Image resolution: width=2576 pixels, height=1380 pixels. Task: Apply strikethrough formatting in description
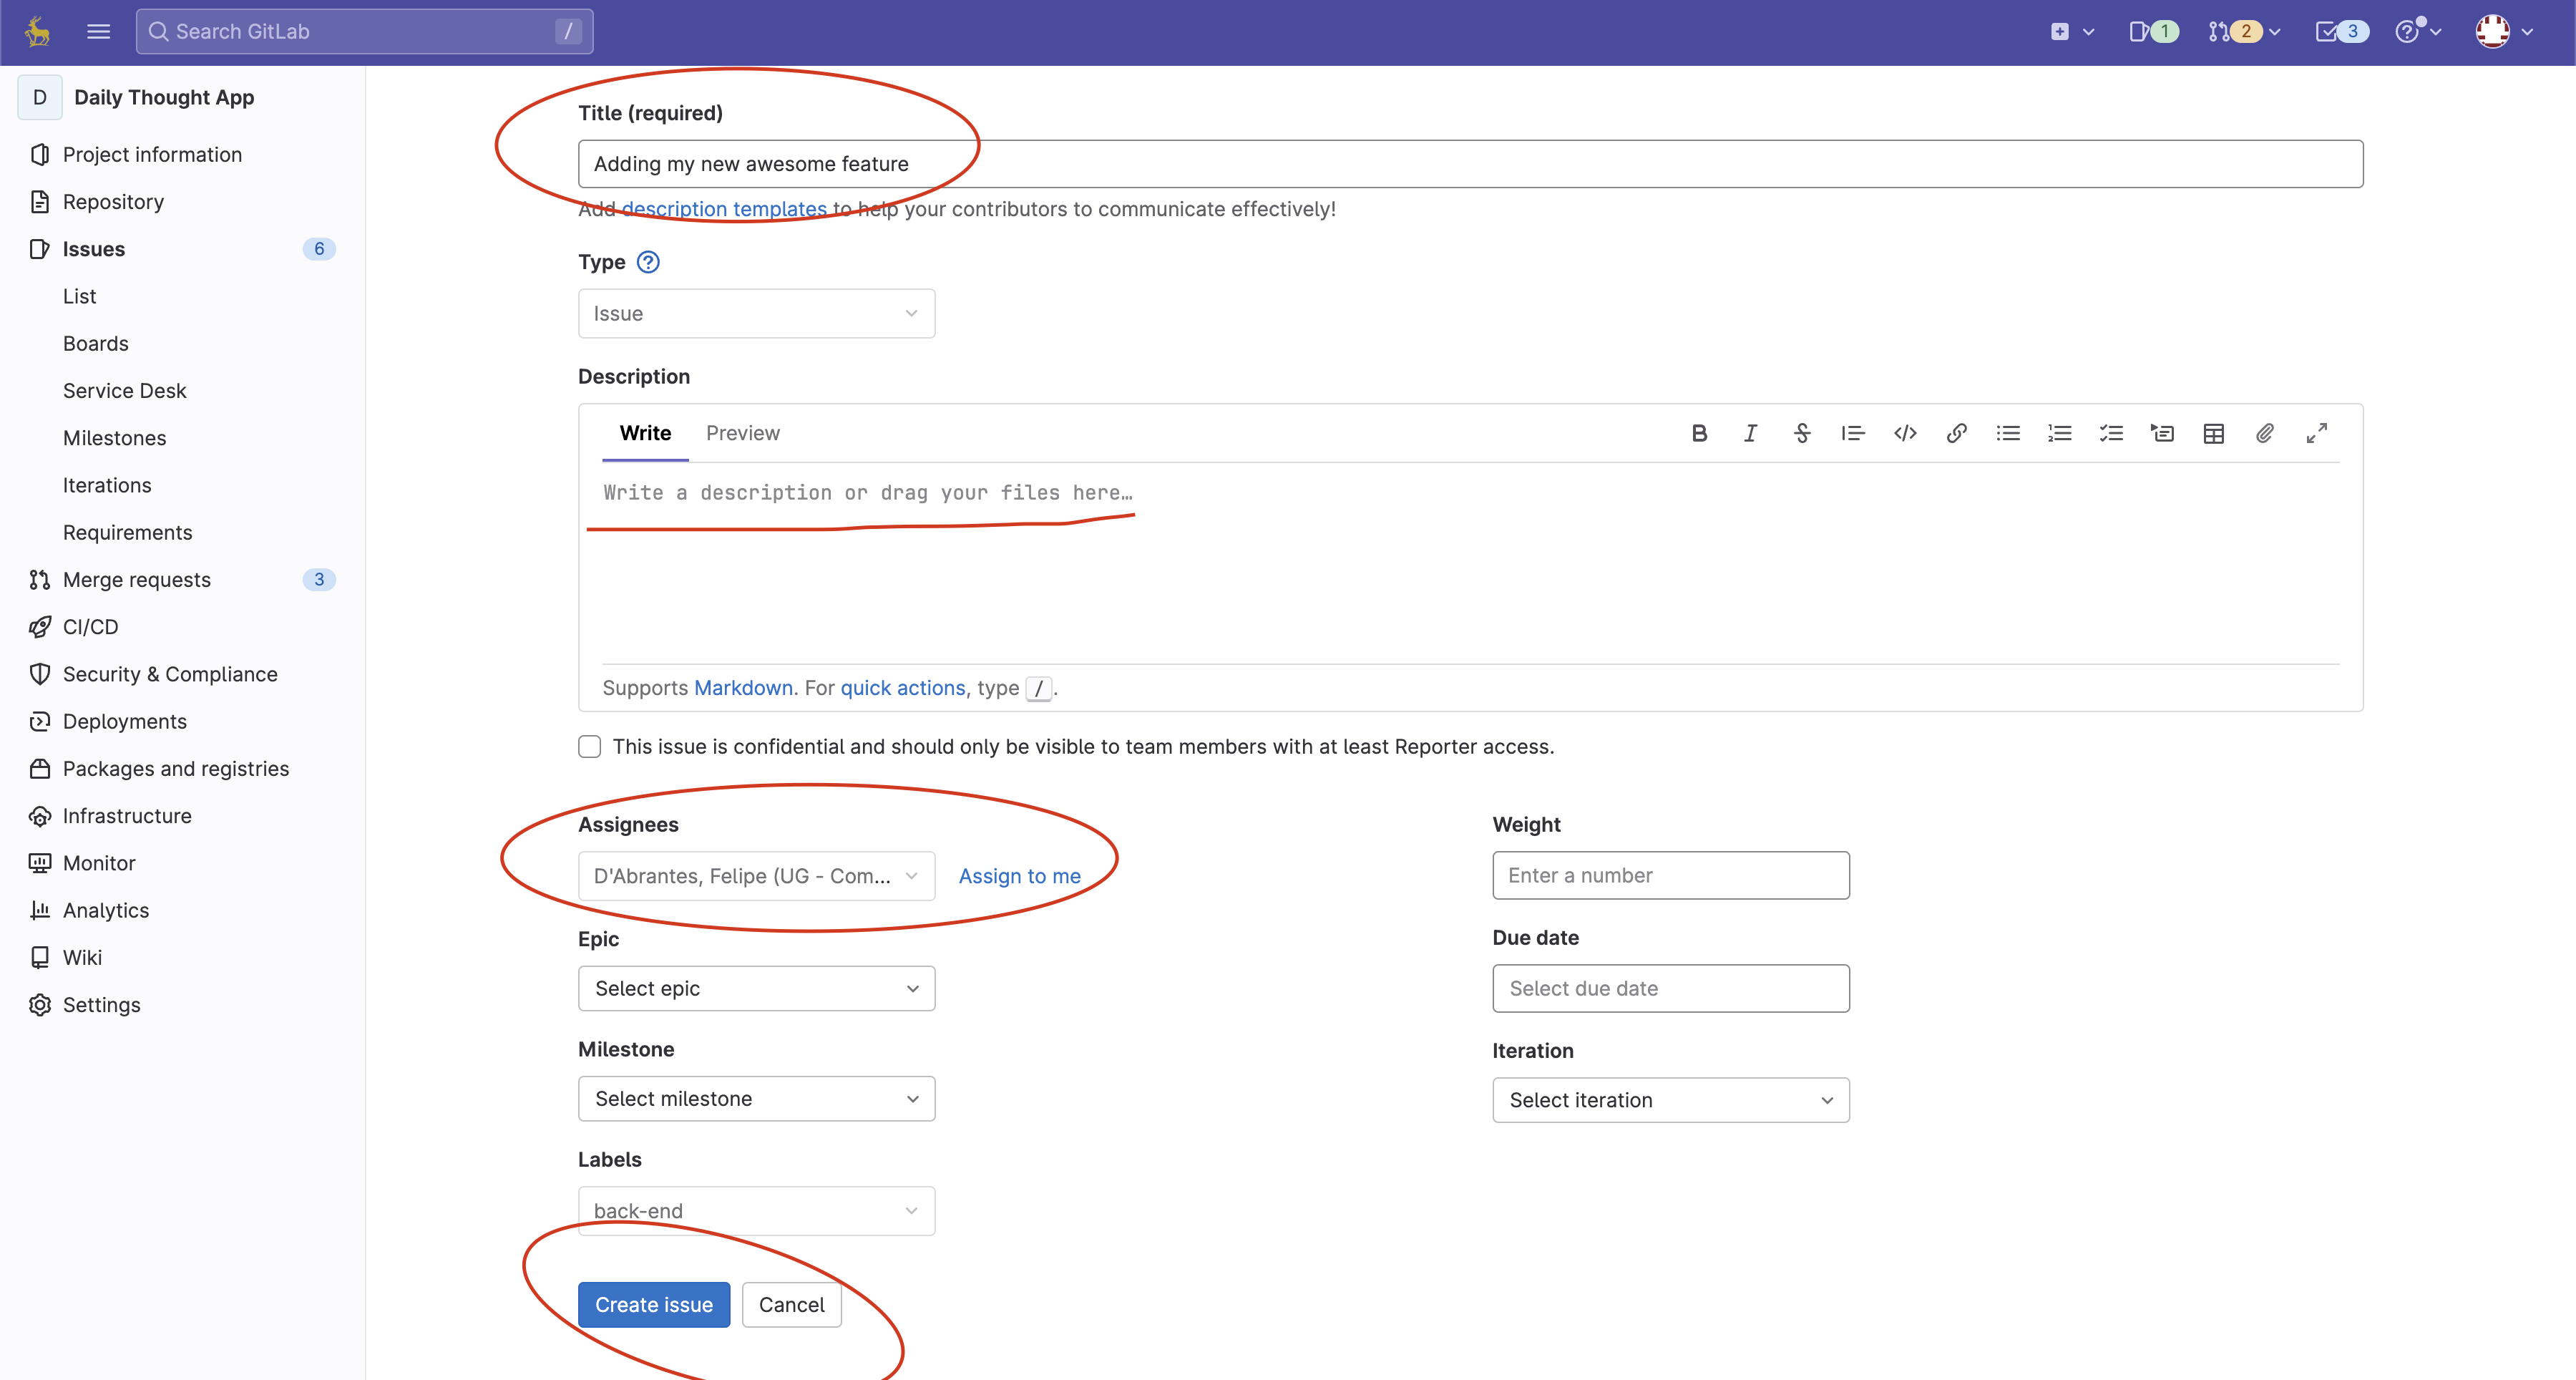1802,433
